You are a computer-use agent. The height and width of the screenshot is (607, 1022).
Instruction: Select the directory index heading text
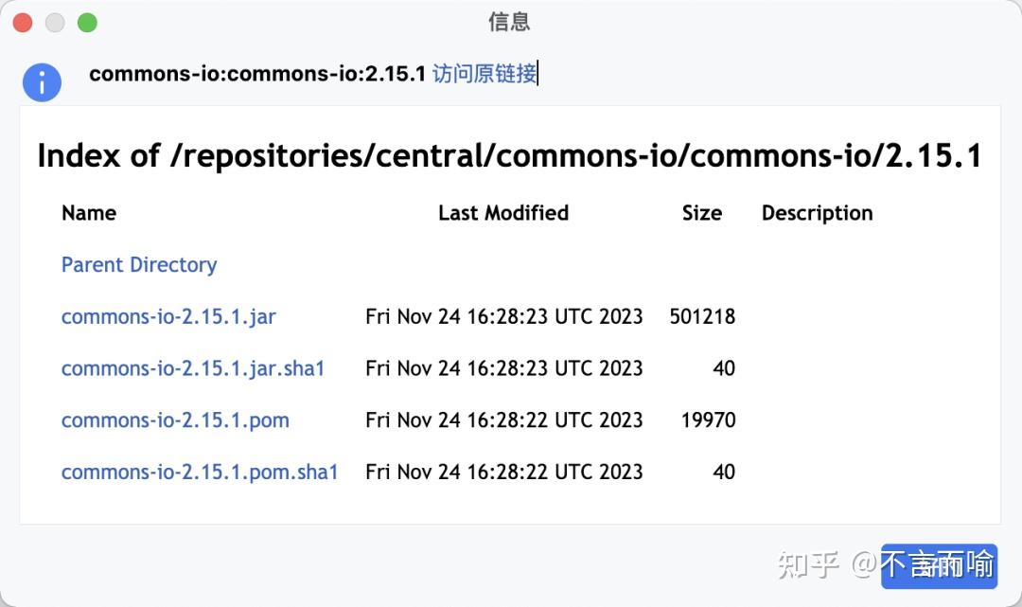tap(508, 155)
